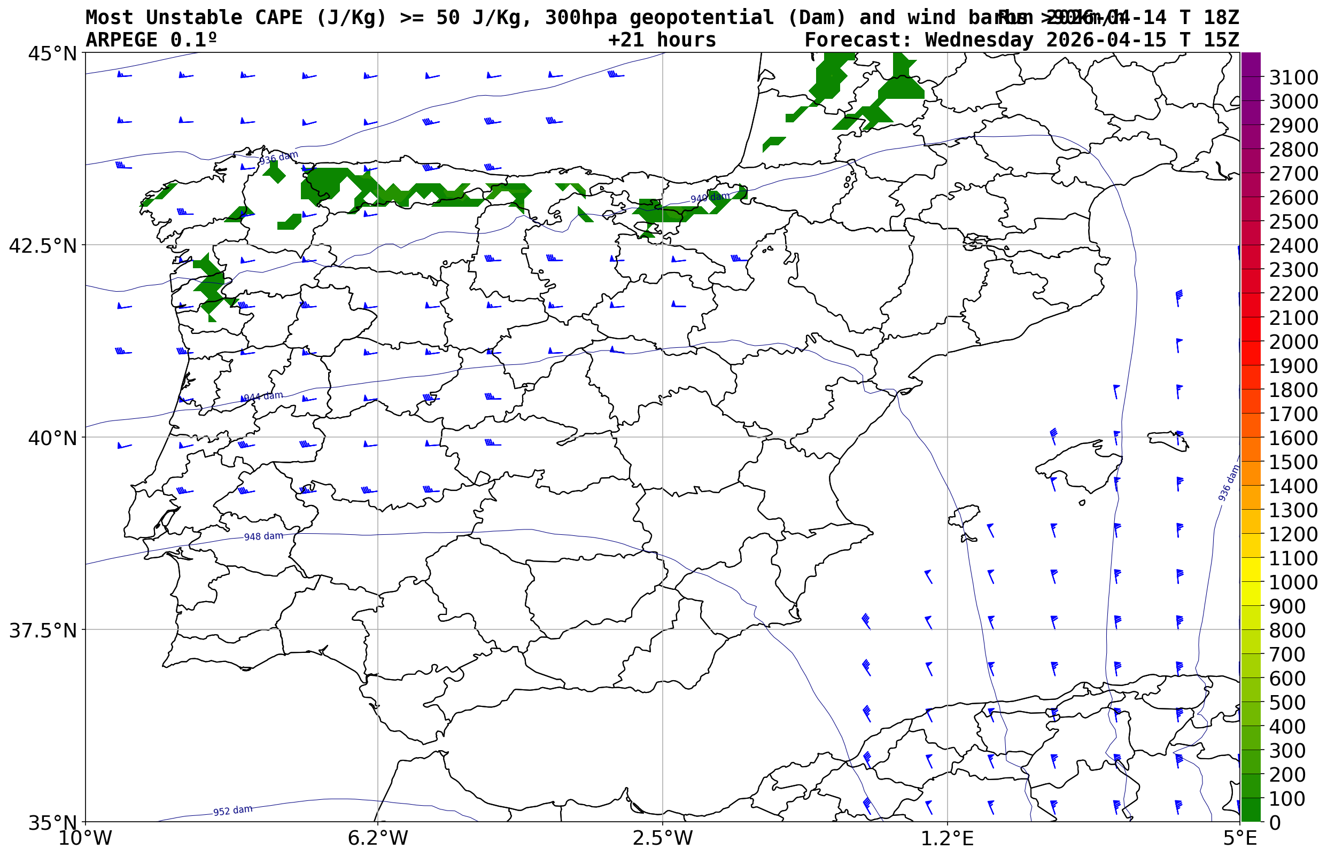Click the 45°N latitude axis label

pos(52,54)
